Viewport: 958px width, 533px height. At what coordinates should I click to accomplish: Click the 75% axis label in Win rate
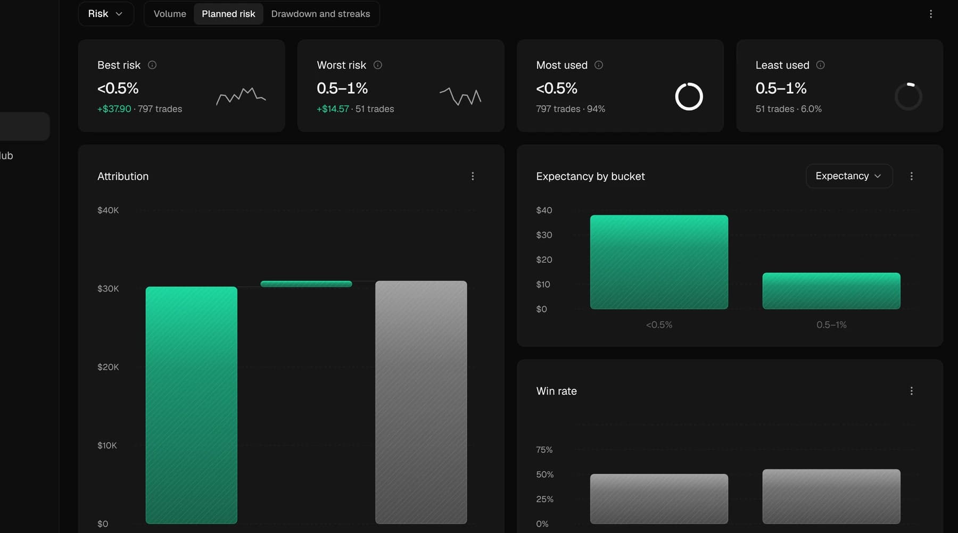[x=544, y=449]
